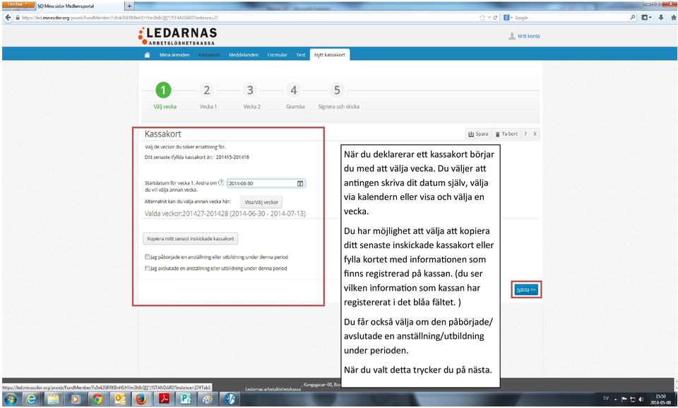Click the help question mark next to Startdatum

click(221, 182)
